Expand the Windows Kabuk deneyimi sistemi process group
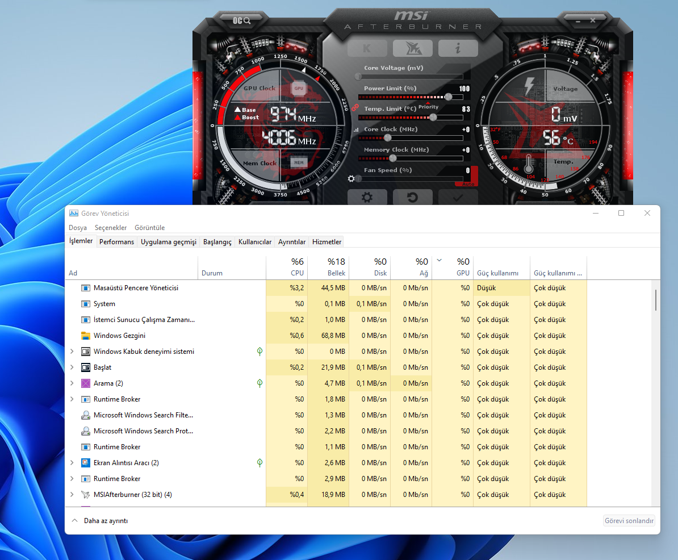This screenshot has width=678, height=560. tap(72, 352)
